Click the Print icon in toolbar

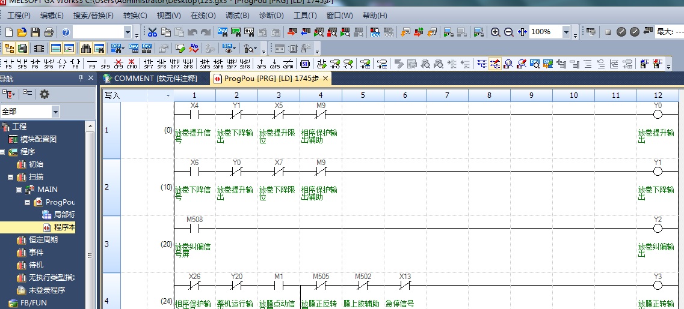point(49,32)
